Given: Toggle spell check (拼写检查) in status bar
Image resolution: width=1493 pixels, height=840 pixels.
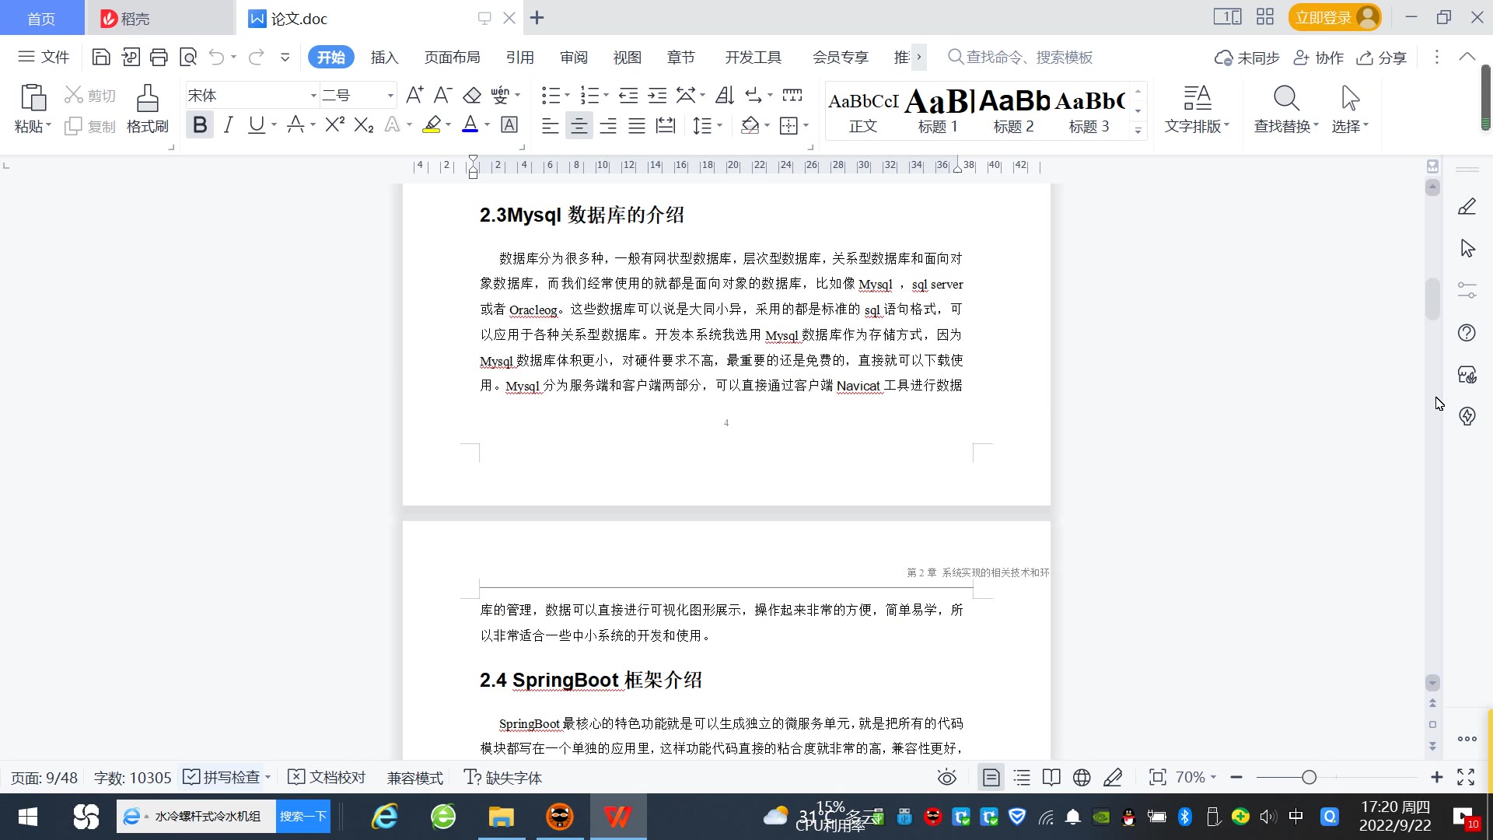Looking at the screenshot, I should 223,778.
